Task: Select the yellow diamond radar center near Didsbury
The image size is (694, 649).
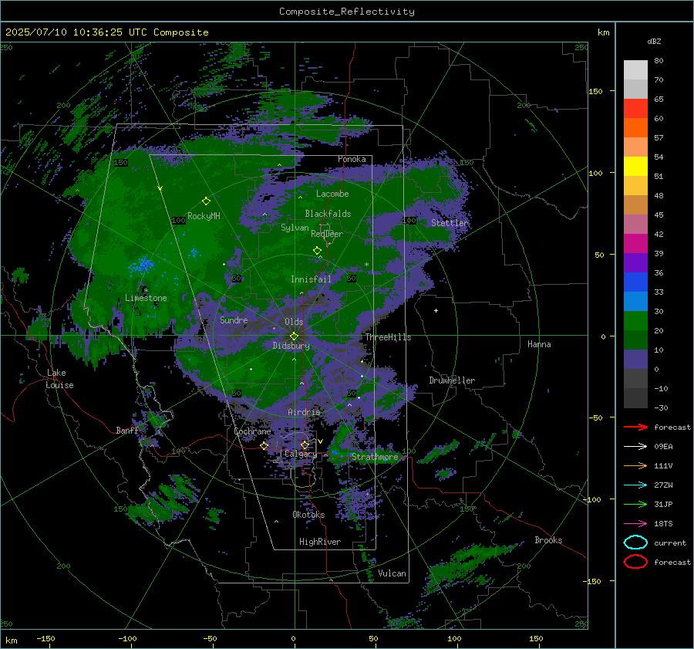Action: tap(294, 336)
